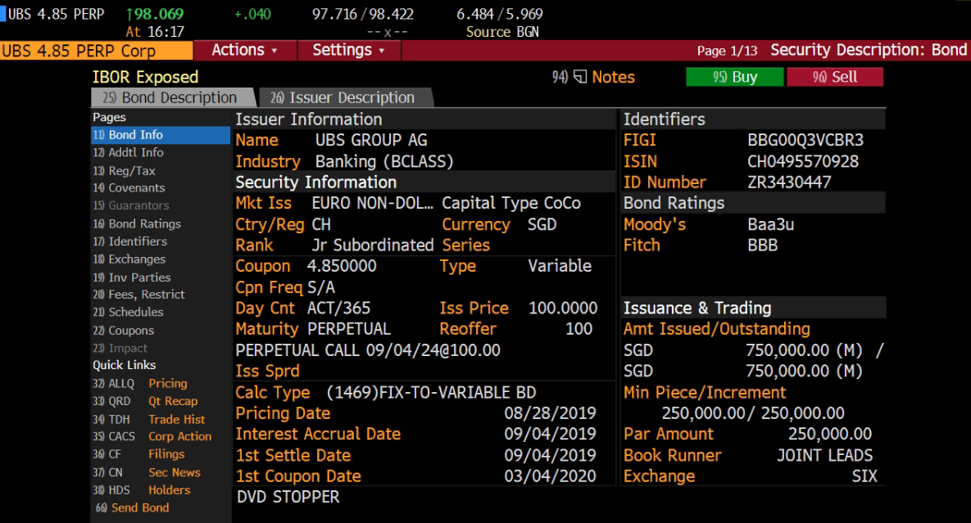Viewport: 971px width, 523px height.
Task: Open the Notes icon
Action: (579, 77)
